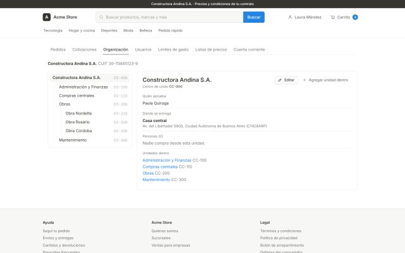
Task: Open Obras CC-200 link
Action: click(x=148, y=173)
